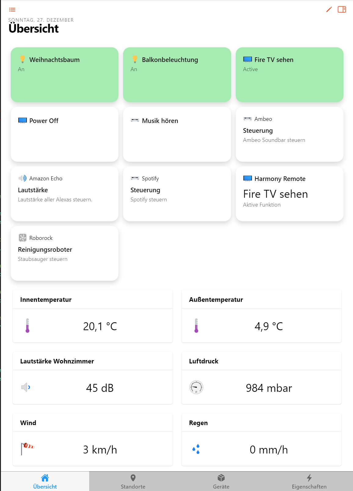This screenshot has height=491, width=353.
Task: Toggle the Weihnachtsbaum light tile
Action: (x=64, y=75)
